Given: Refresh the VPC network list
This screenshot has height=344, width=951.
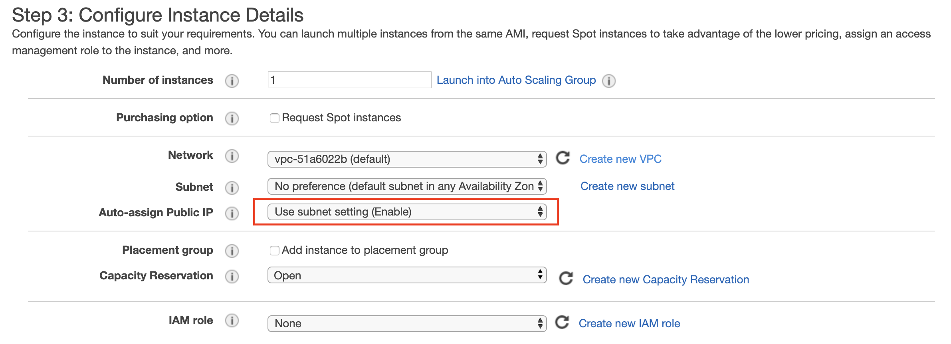Looking at the screenshot, I should (x=563, y=158).
